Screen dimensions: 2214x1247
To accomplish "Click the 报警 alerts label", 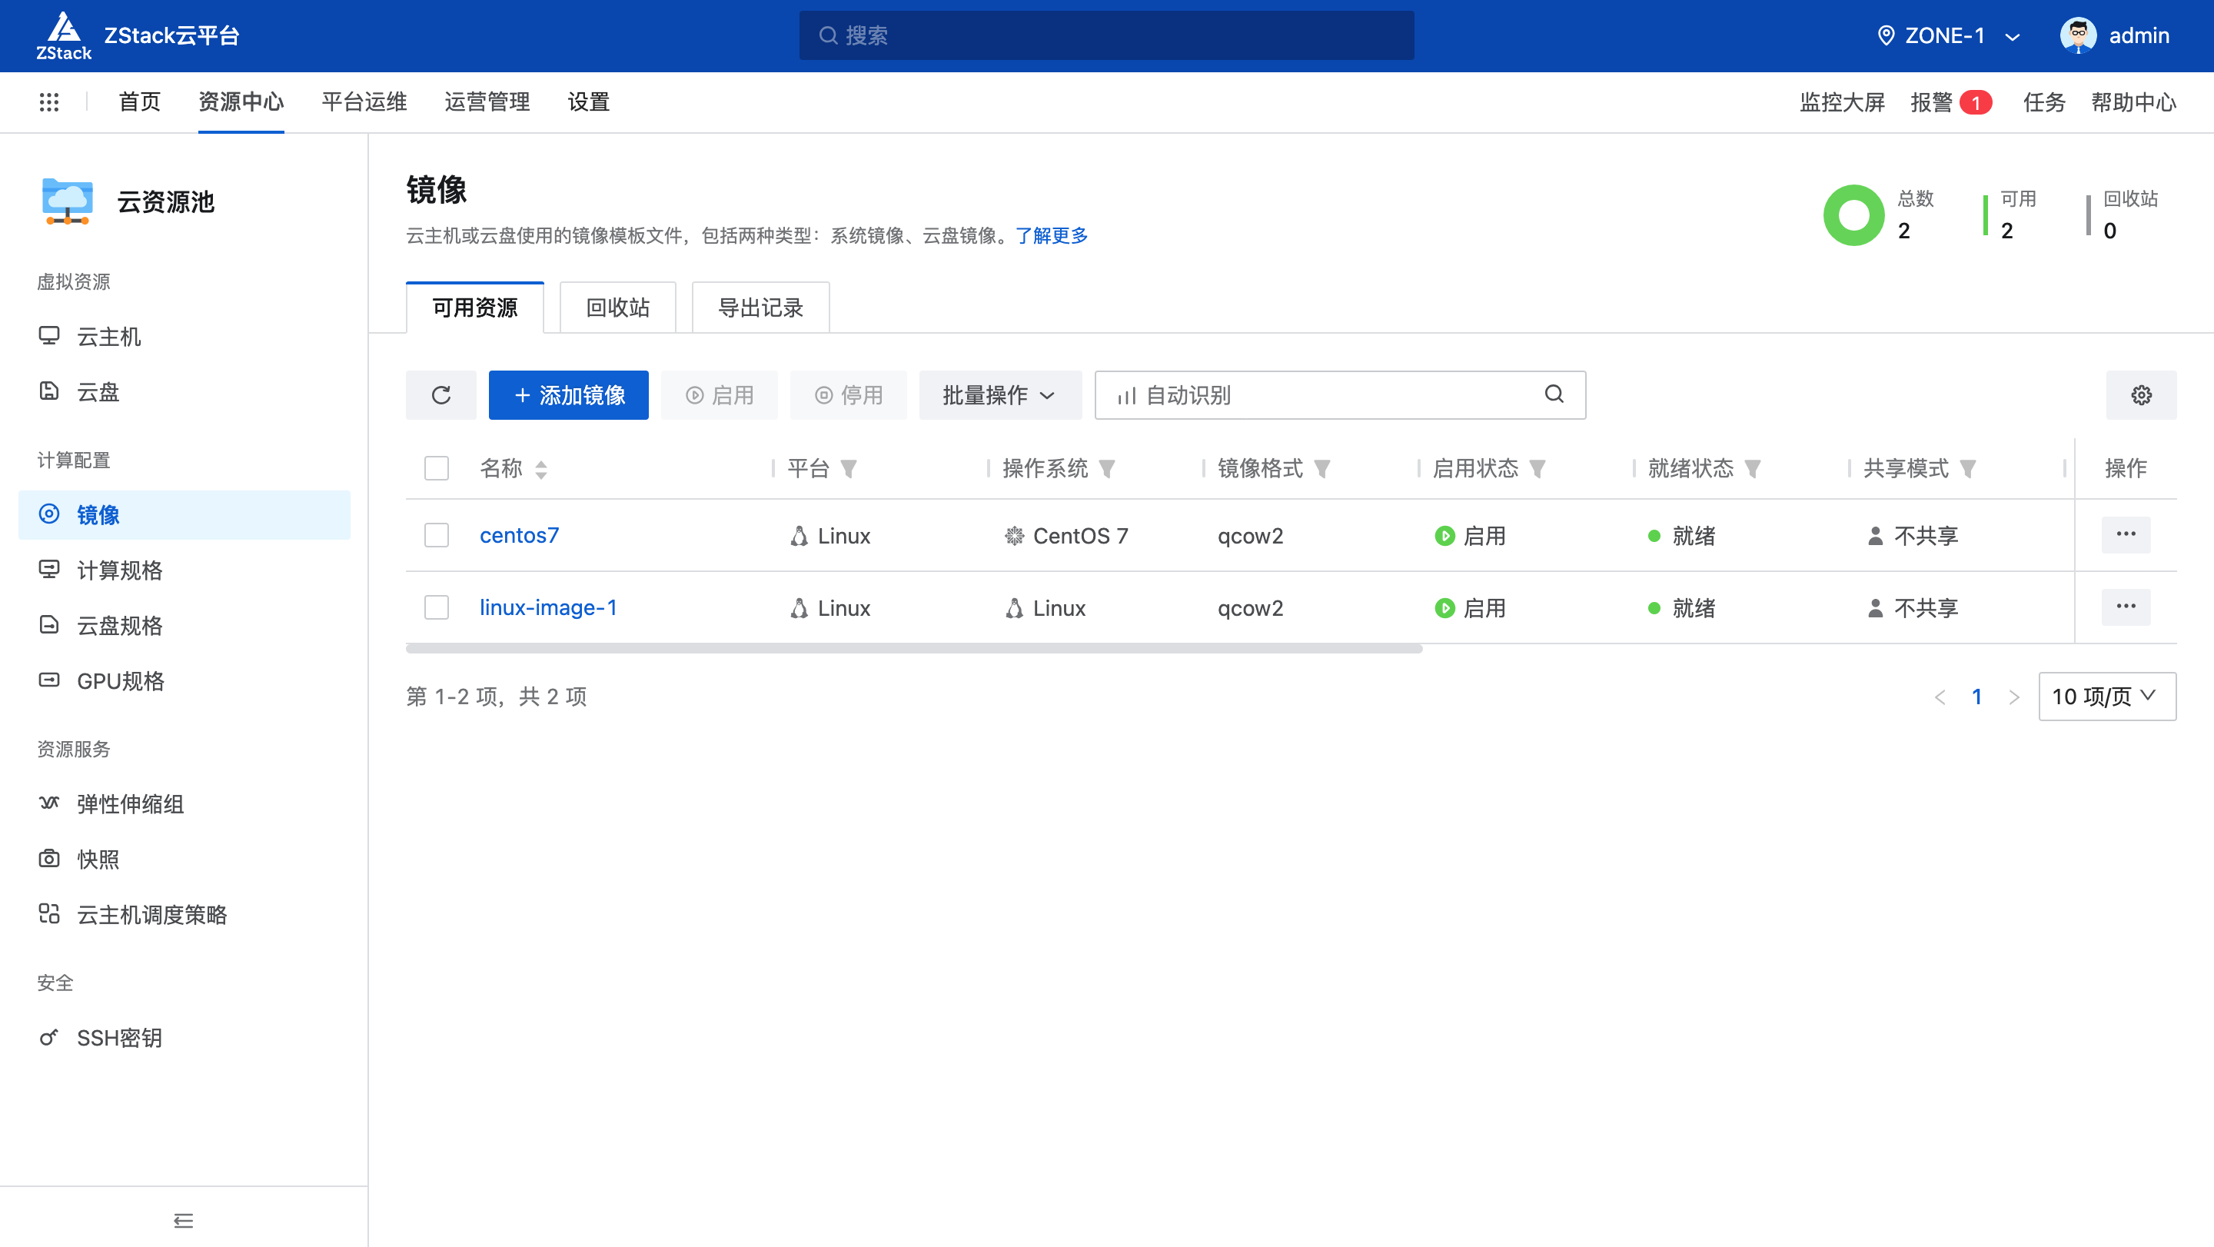I will (1931, 103).
